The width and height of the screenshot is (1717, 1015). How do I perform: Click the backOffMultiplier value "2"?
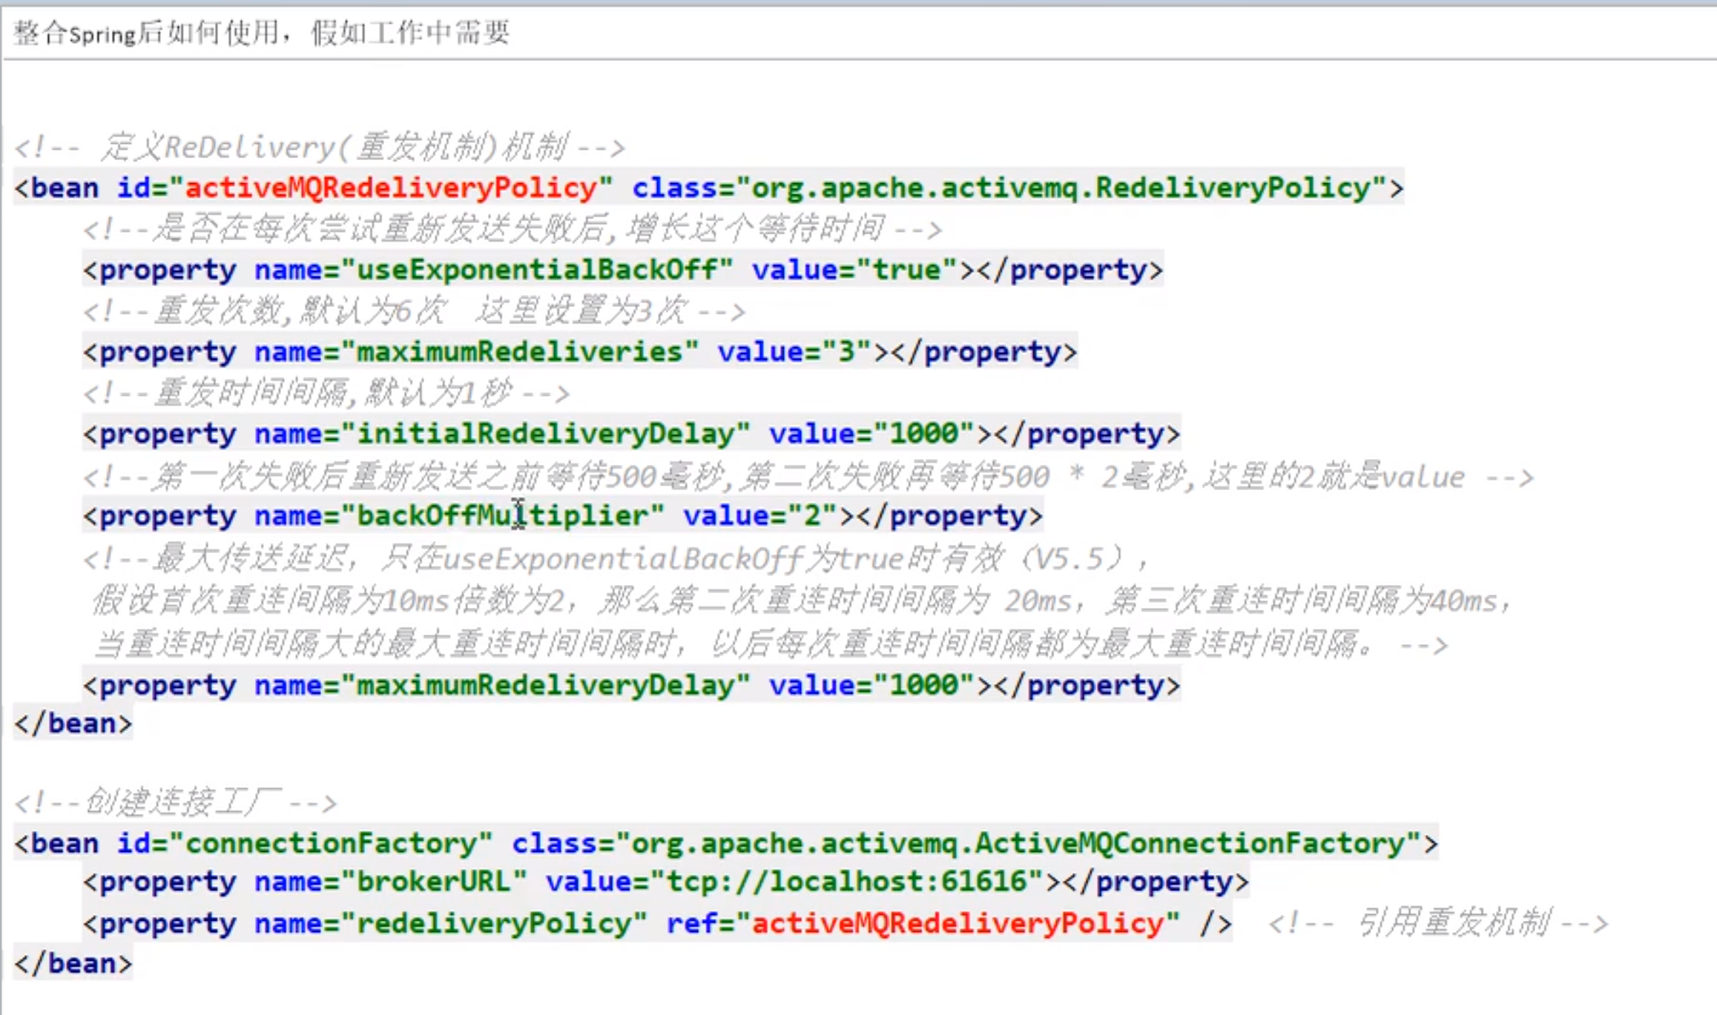(x=811, y=515)
